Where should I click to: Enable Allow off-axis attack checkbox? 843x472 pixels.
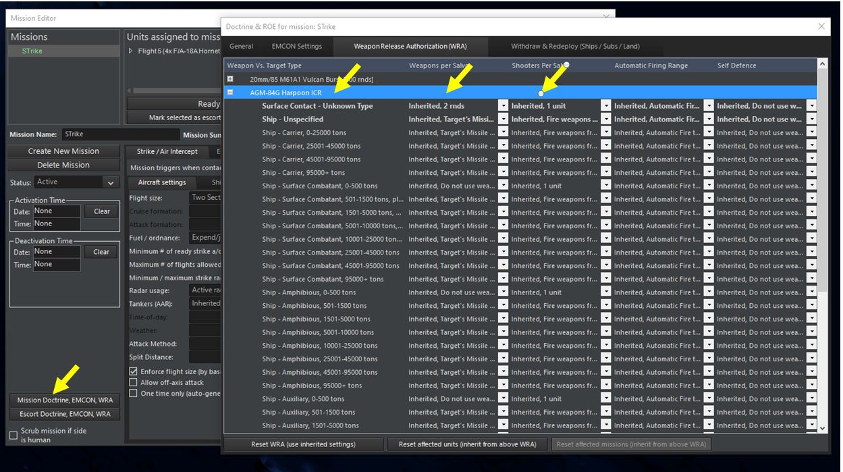[x=133, y=383]
